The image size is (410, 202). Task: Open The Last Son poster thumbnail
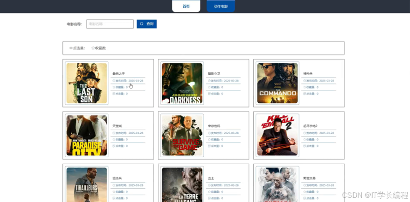(x=87, y=83)
